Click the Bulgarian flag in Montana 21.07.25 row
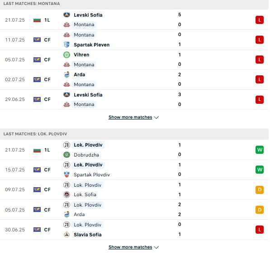The width and height of the screenshot is (270, 258). [x=37, y=20]
